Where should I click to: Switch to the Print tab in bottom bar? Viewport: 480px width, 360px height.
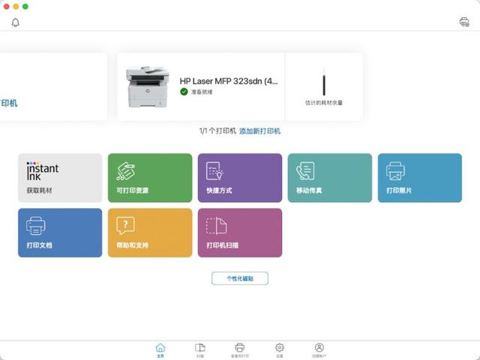[x=240, y=350]
